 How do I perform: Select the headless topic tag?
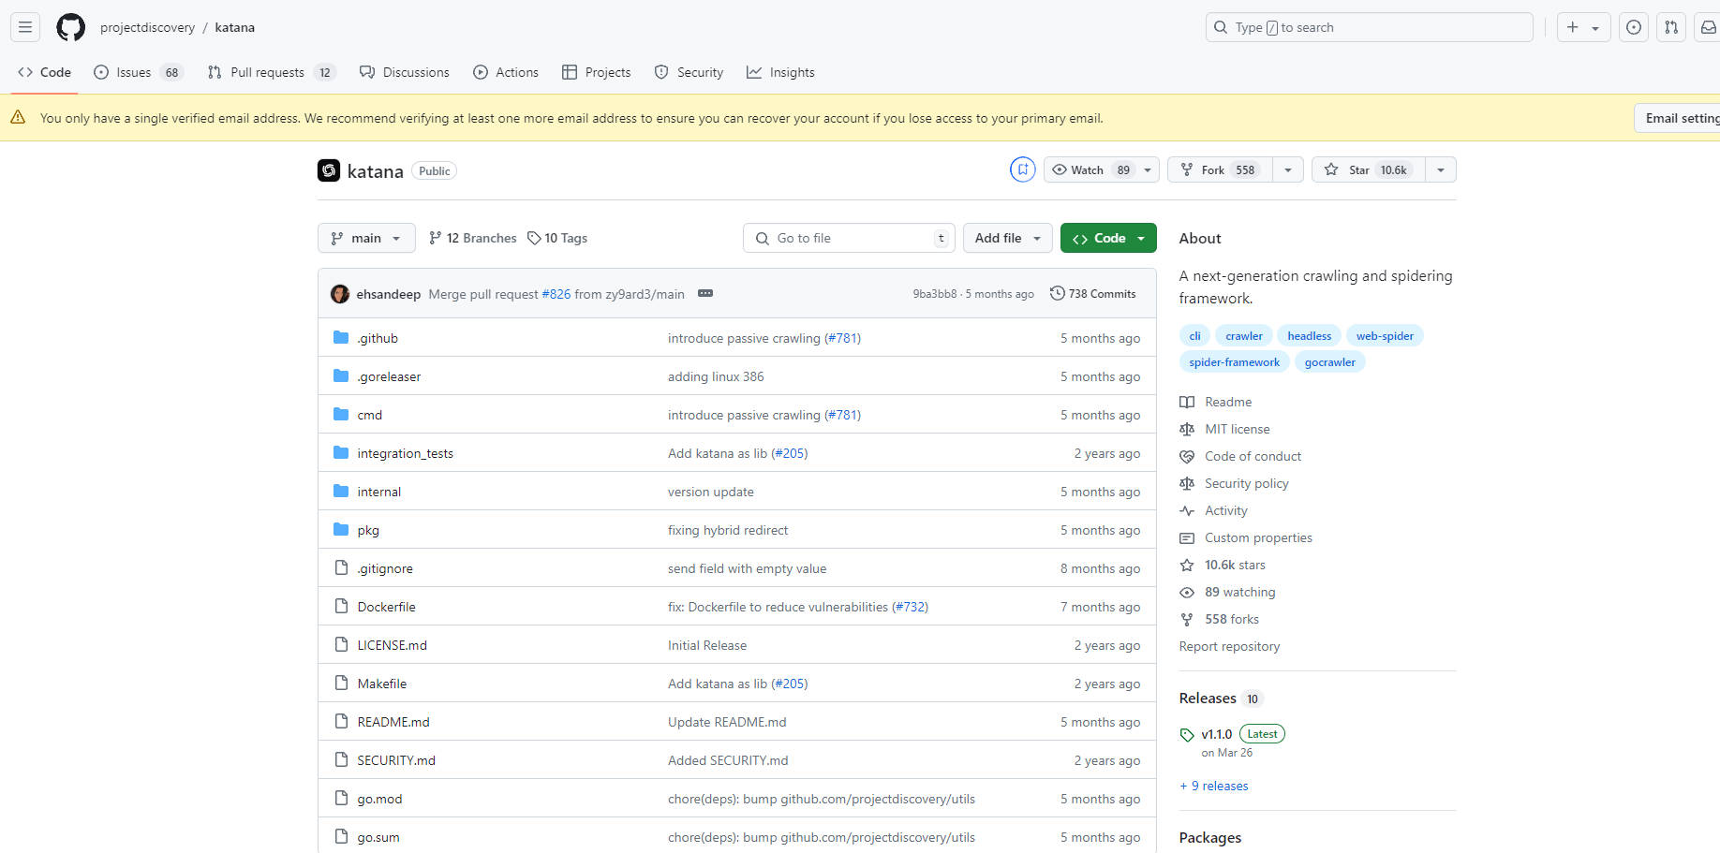1309,336
